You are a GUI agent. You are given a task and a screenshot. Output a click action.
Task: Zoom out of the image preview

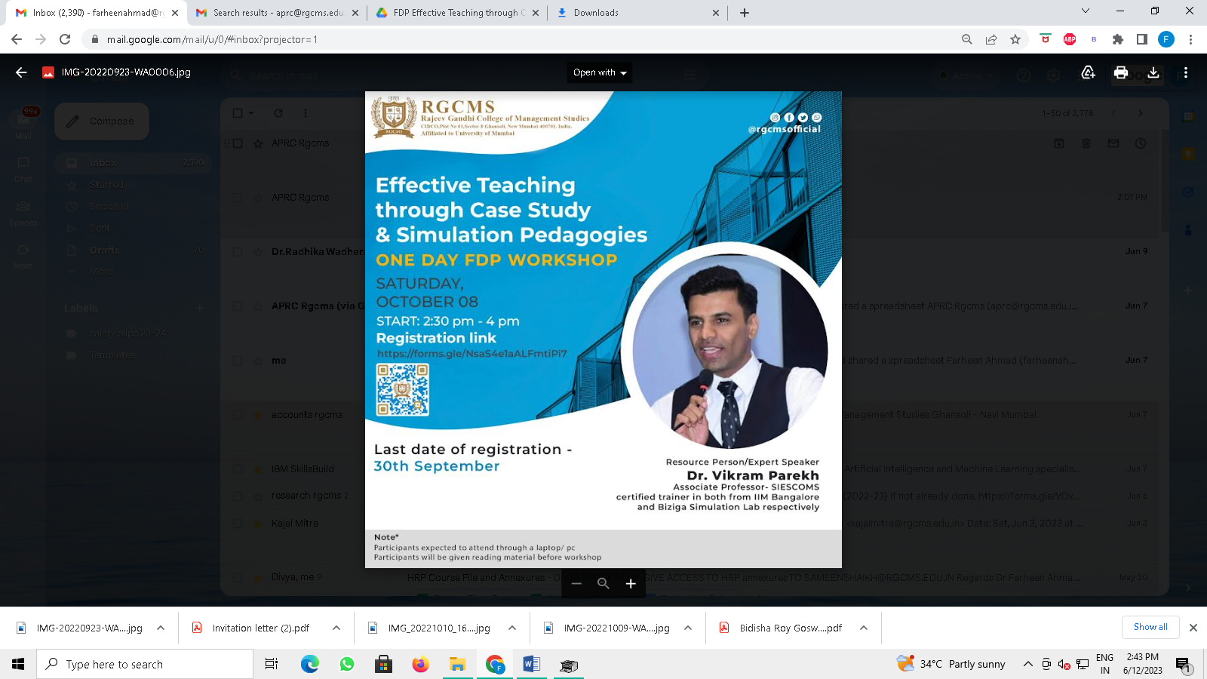576,584
